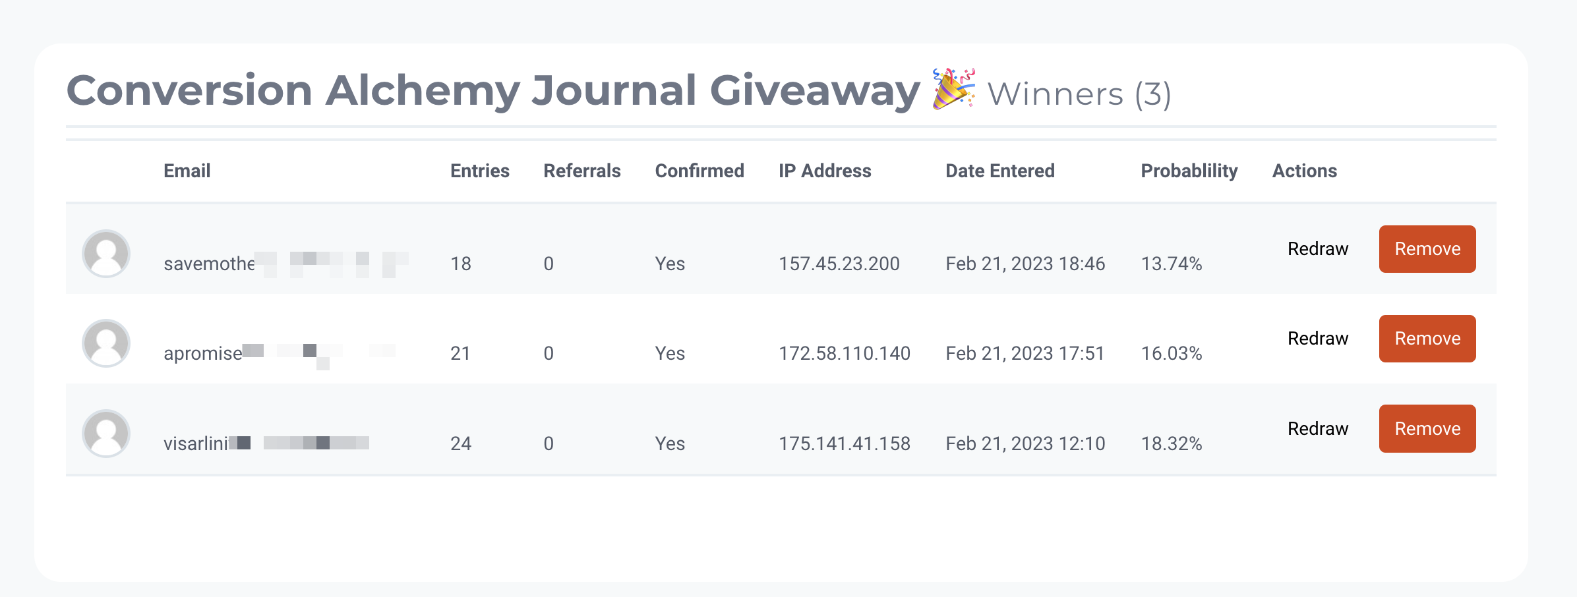The width and height of the screenshot is (1577, 597).
Task: Select IP address 157.45.23.200
Action: pos(839,264)
